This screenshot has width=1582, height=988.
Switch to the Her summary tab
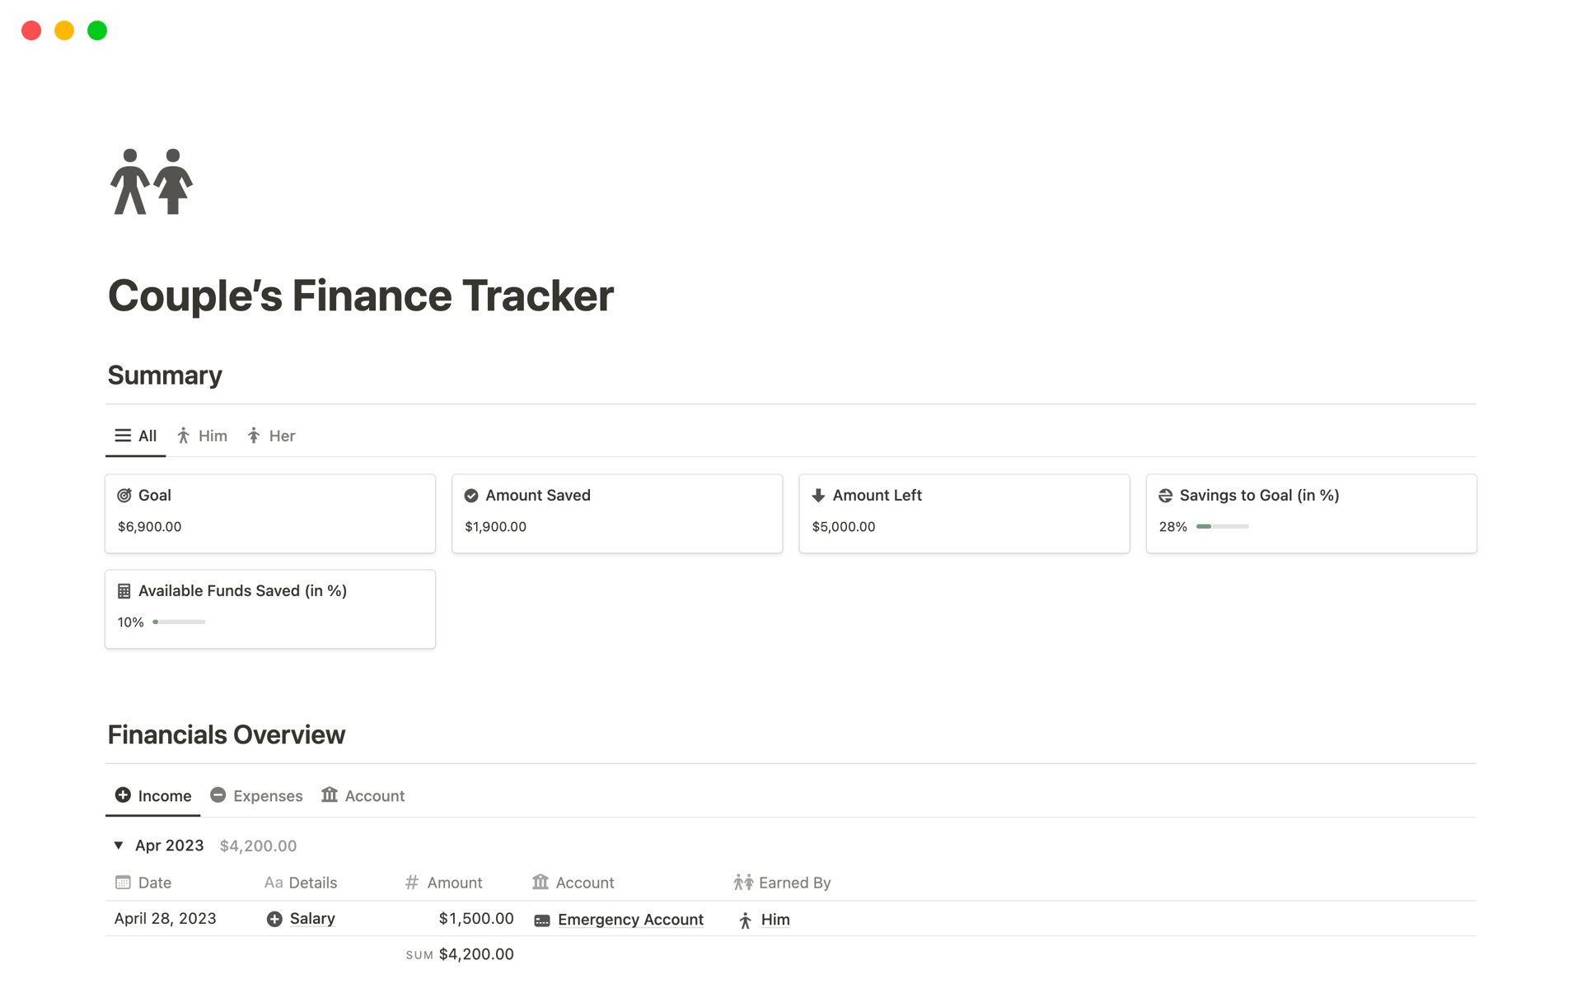[x=272, y=436]
